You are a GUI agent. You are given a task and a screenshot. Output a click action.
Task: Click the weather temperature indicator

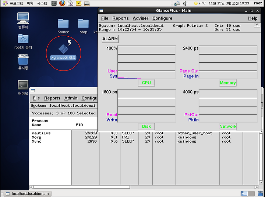click(200, 3)
